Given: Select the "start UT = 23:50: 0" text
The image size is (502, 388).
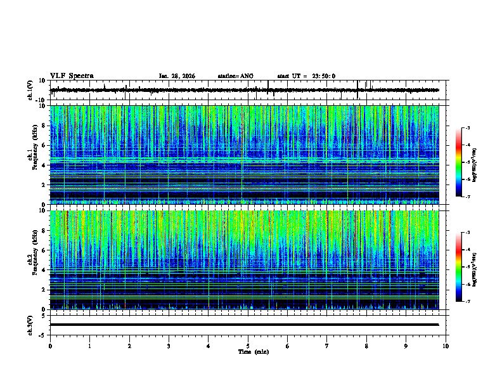Looking at the screenshot, I should [306, 76].
